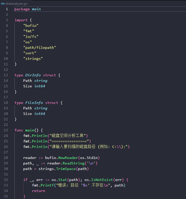Screen dimensions: 186x199
Task: Click the "磁盘空间分析工具" string literal
Action: [67, 136]
